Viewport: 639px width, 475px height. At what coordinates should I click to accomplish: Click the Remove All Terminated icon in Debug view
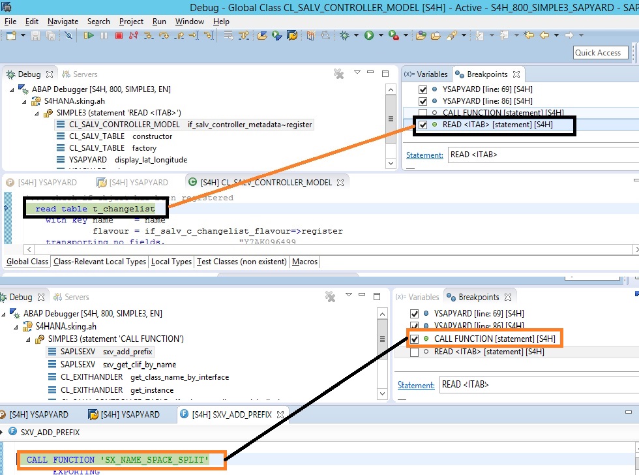[338, 74]
